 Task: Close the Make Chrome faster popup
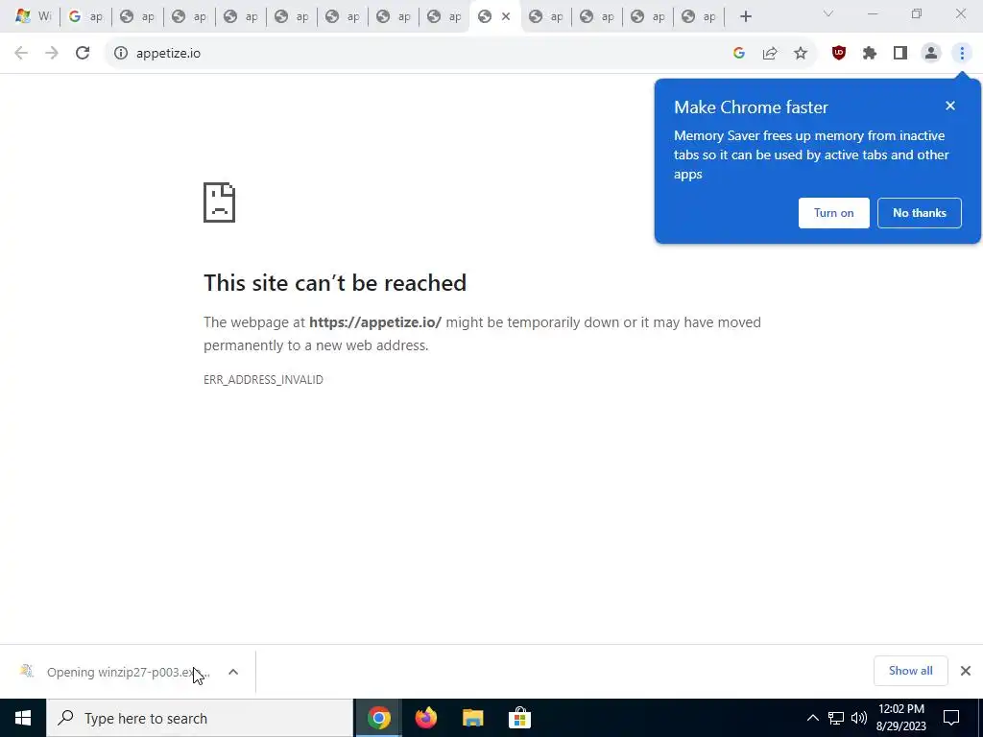950,106
